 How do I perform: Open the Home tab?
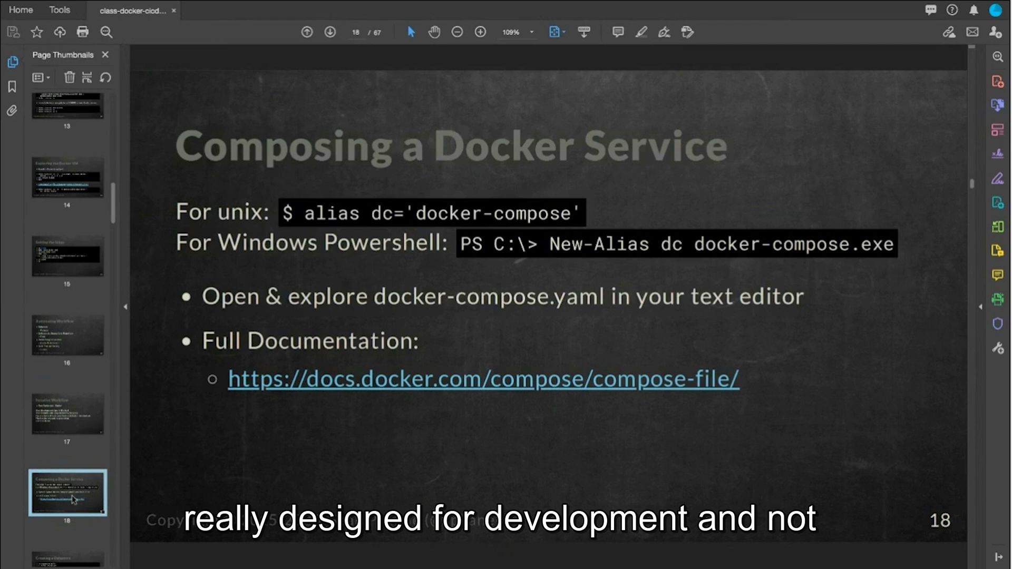point(21,10)
